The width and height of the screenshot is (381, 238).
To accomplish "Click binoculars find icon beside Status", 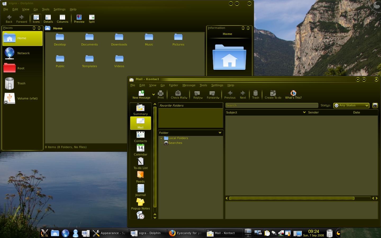I will 375,105.
